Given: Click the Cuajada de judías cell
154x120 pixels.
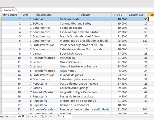Looking at the screenshot, I should coord(85,75).
